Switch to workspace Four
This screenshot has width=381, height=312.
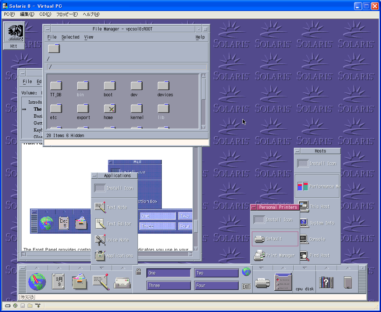click(216, 286)
